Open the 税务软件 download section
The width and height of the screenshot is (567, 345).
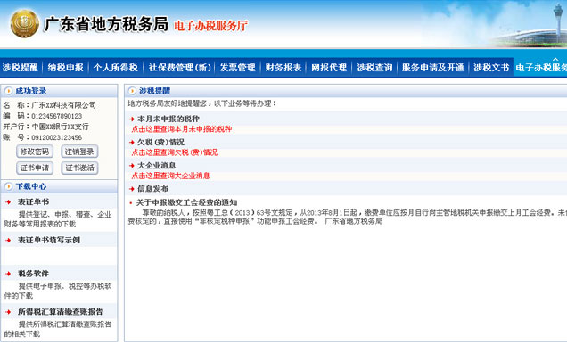point(33,274)
